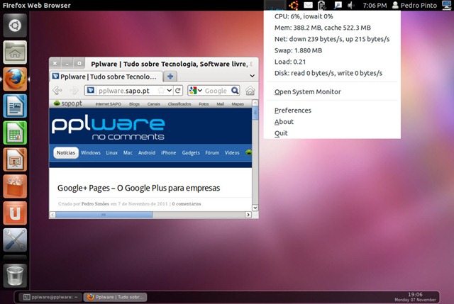454x304 pixels.
Task: Open the Windows section link
Action: [91, 153]
